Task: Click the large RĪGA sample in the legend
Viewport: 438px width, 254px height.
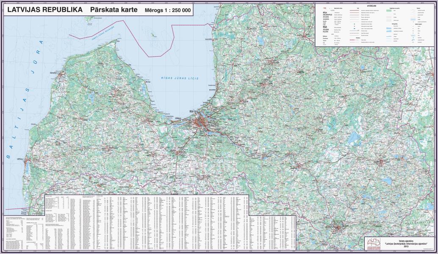Action: (325, 13)
